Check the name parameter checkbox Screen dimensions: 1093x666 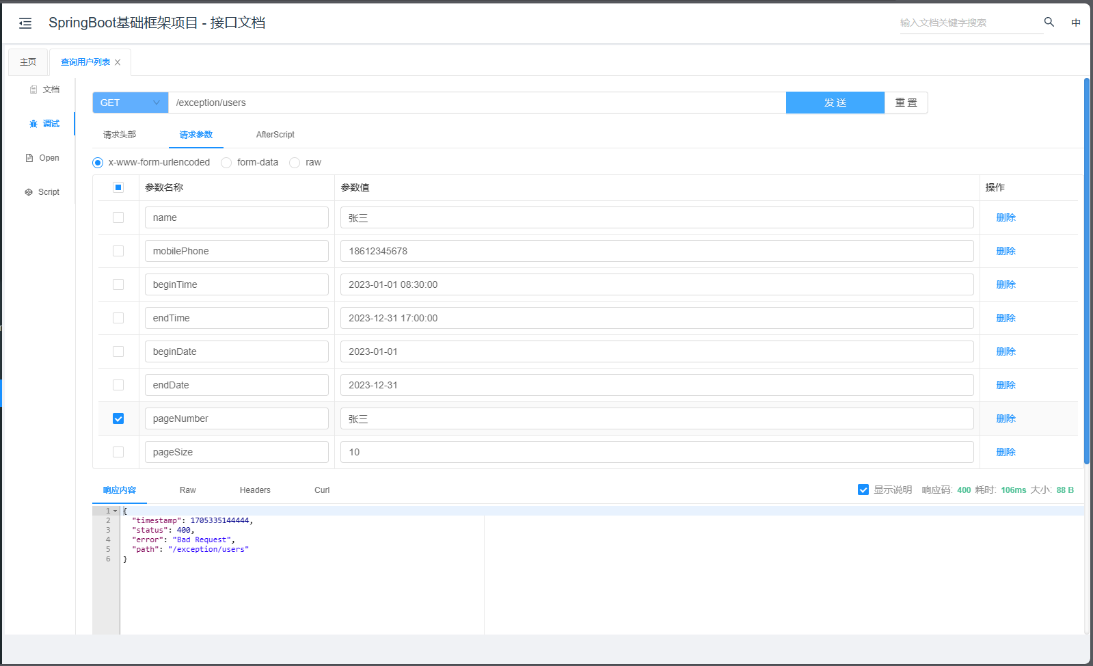click(118, 217)
